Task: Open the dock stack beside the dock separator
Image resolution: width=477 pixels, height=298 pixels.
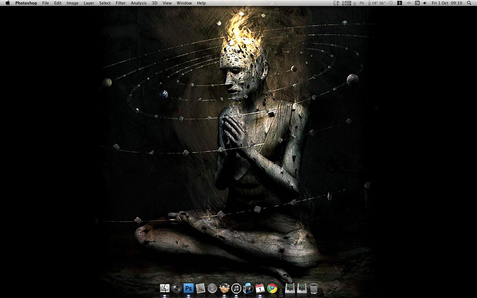Action: [290, 288]
